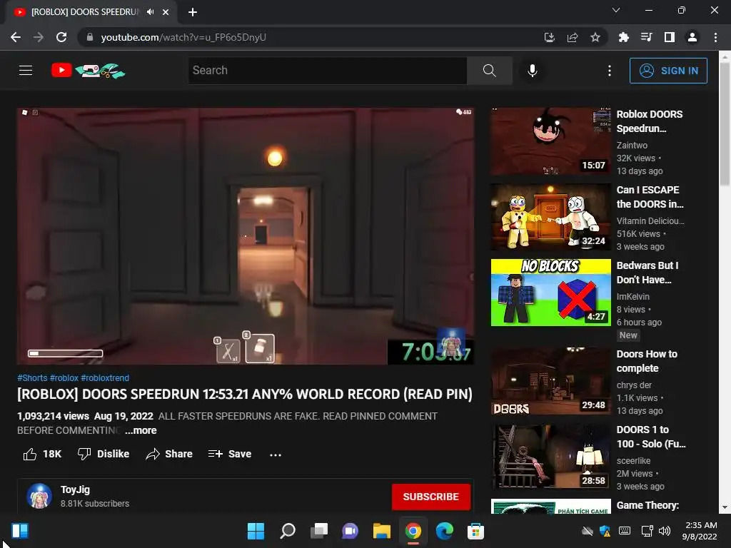Go back with browser back arrow
The width and height of the screenshot is (731, 548).
[16, 37]
